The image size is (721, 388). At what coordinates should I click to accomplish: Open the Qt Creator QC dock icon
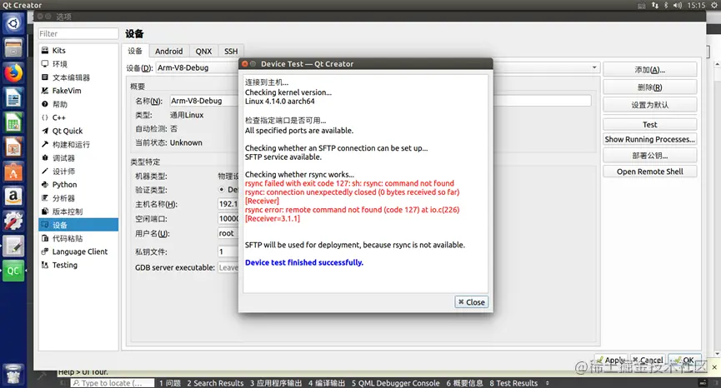pos(13,271)
